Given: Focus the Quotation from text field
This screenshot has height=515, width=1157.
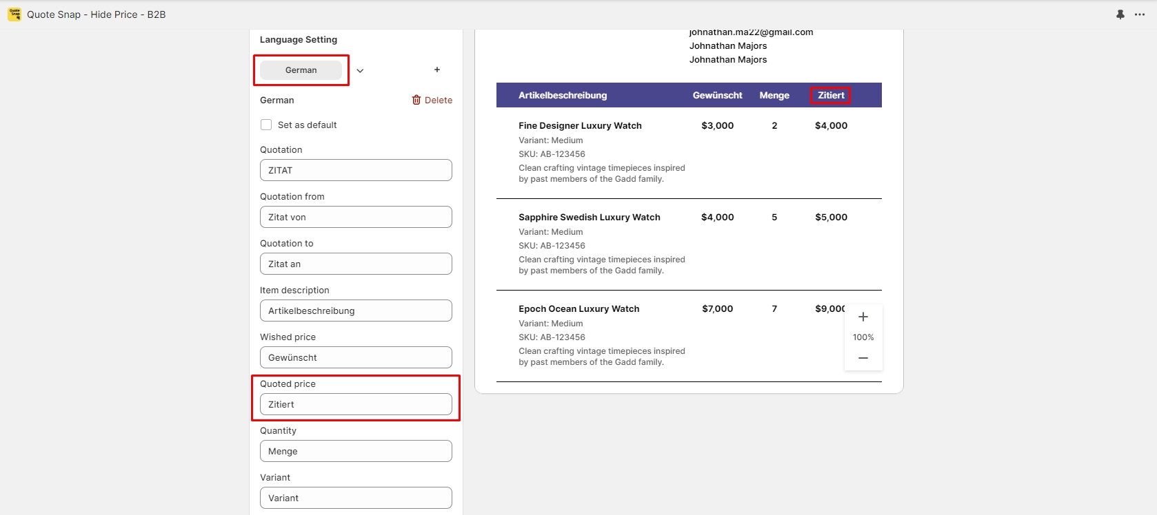Looking at the screenshot, I should click(x=356, y=217).
